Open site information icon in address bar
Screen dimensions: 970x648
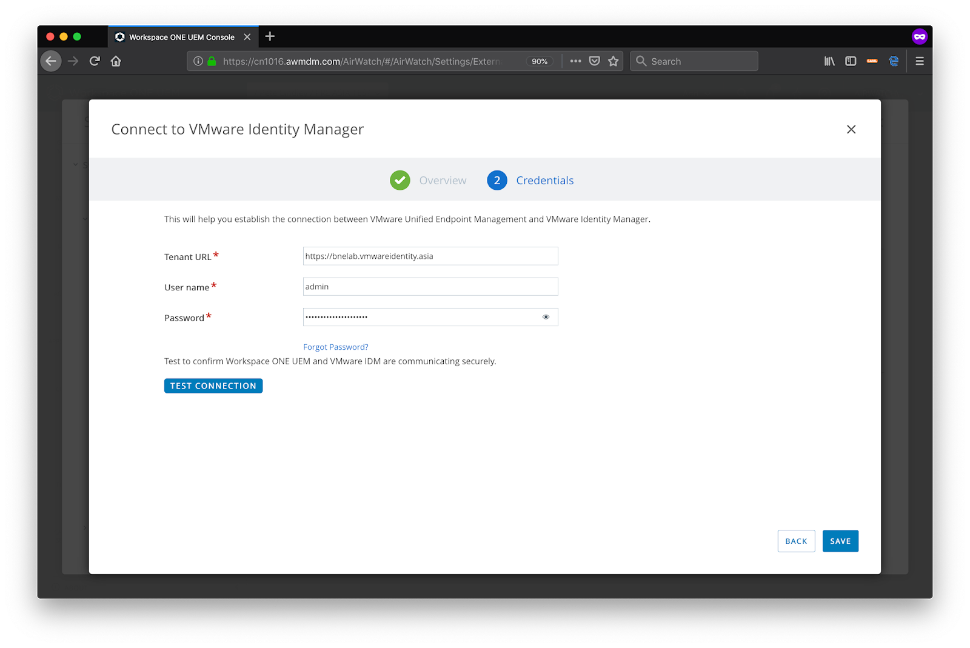click(198, 61)
